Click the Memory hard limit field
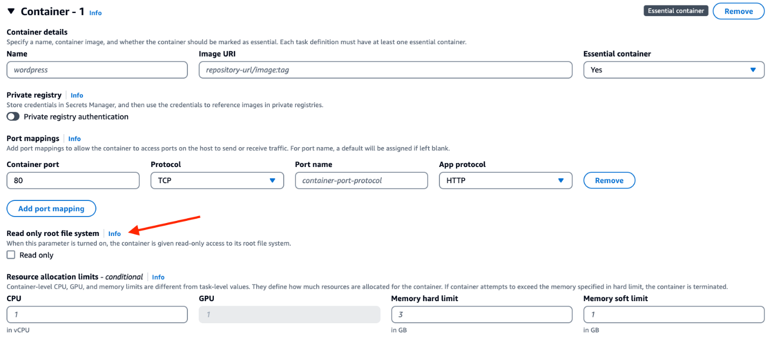 point(481,314)
